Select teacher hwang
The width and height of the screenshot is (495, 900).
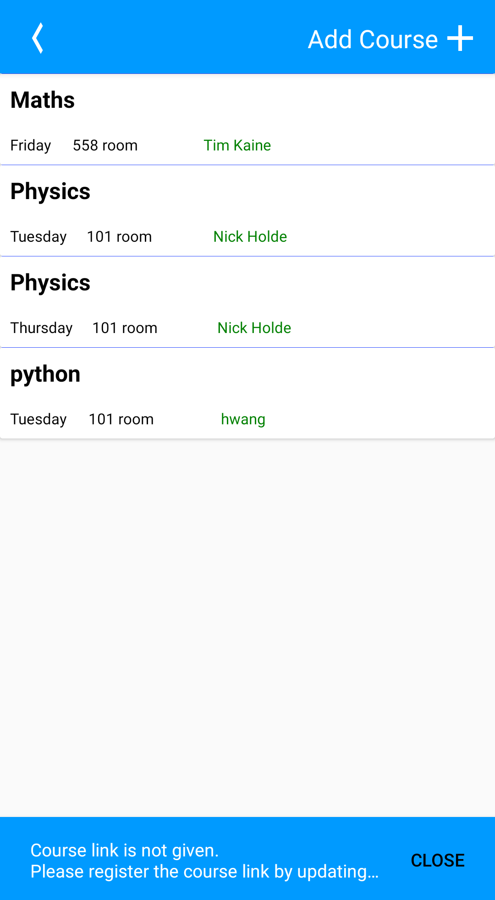(x=243, y=420)
